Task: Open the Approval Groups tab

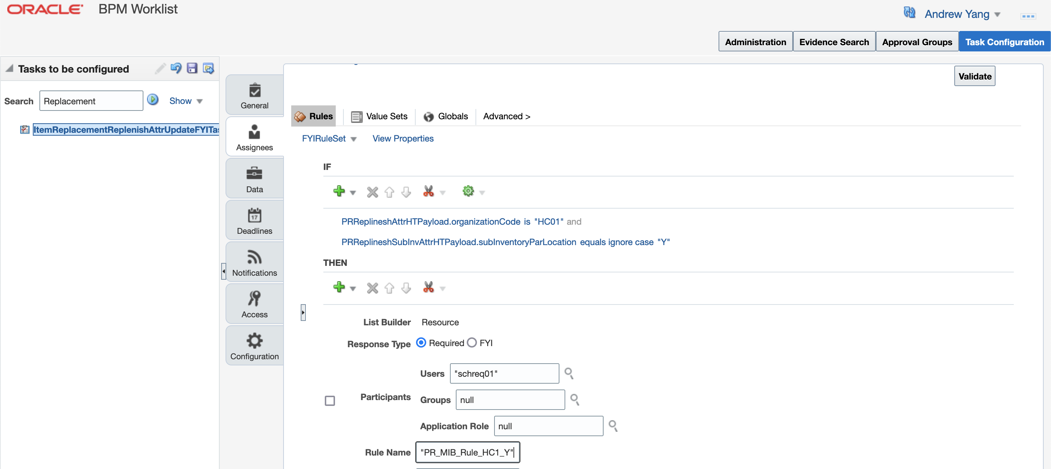Action: (x=916, y=42)
